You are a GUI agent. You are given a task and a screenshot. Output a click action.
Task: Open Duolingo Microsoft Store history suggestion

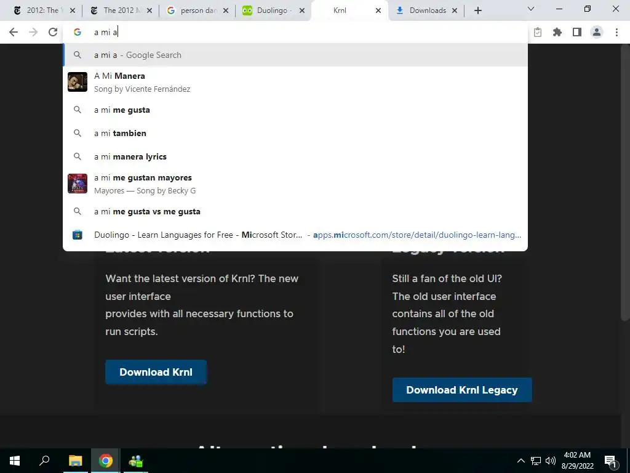tap(295, 235)
